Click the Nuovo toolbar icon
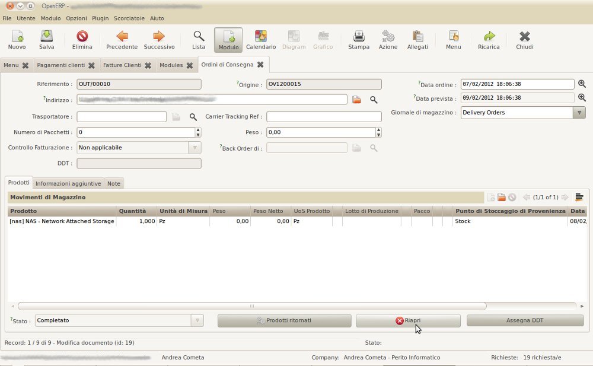The image size is (593, 366). [17, 40]
